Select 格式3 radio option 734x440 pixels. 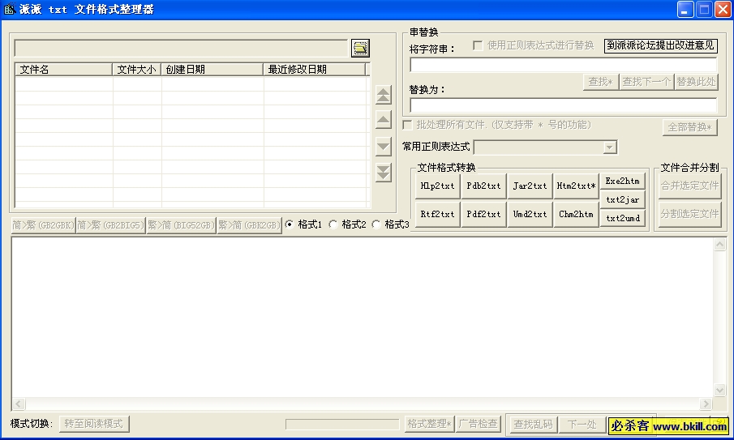coord(376,224)
